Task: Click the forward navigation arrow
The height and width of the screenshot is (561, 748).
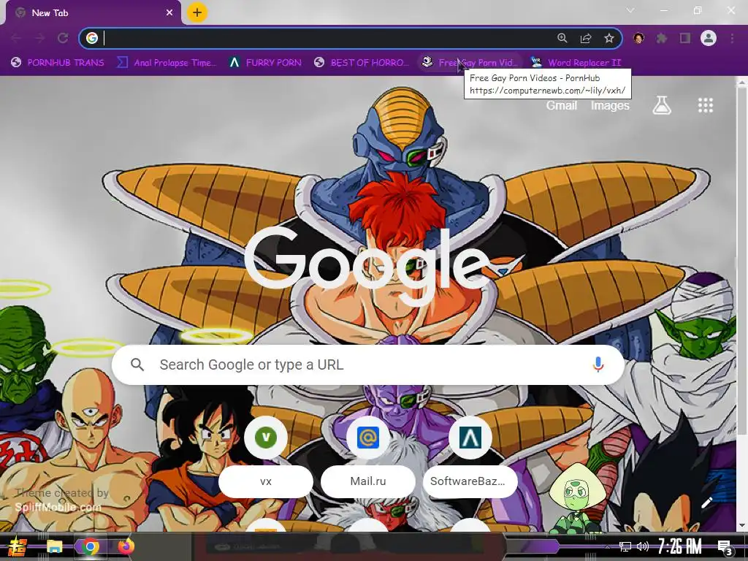Action: [39, 38]
